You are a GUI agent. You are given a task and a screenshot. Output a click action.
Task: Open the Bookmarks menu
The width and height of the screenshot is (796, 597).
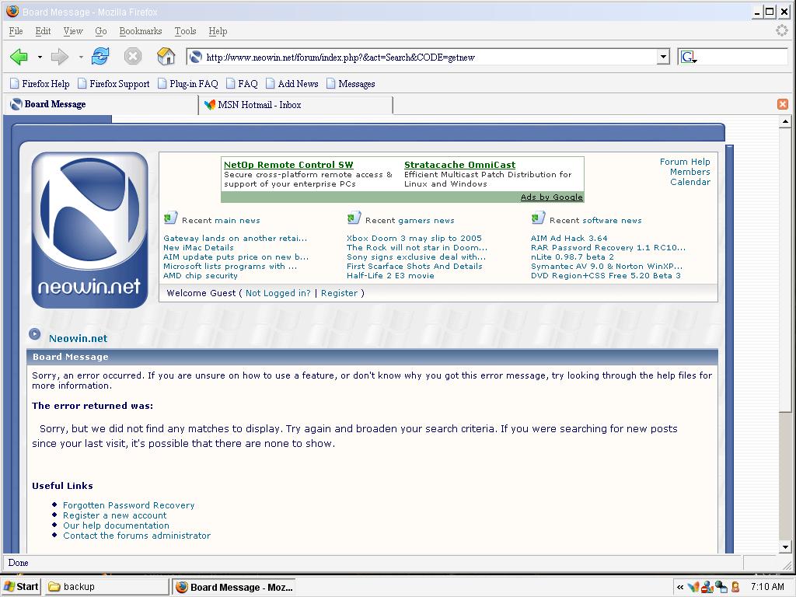pyautogui.click(x=141, y=31)
